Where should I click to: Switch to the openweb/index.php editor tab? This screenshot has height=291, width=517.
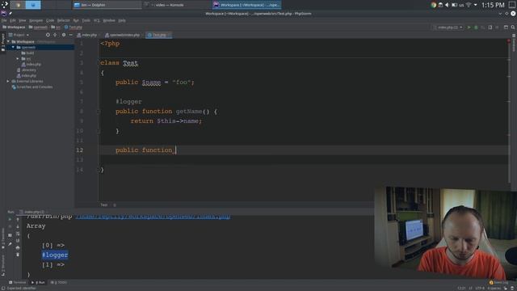pos(122,35)
